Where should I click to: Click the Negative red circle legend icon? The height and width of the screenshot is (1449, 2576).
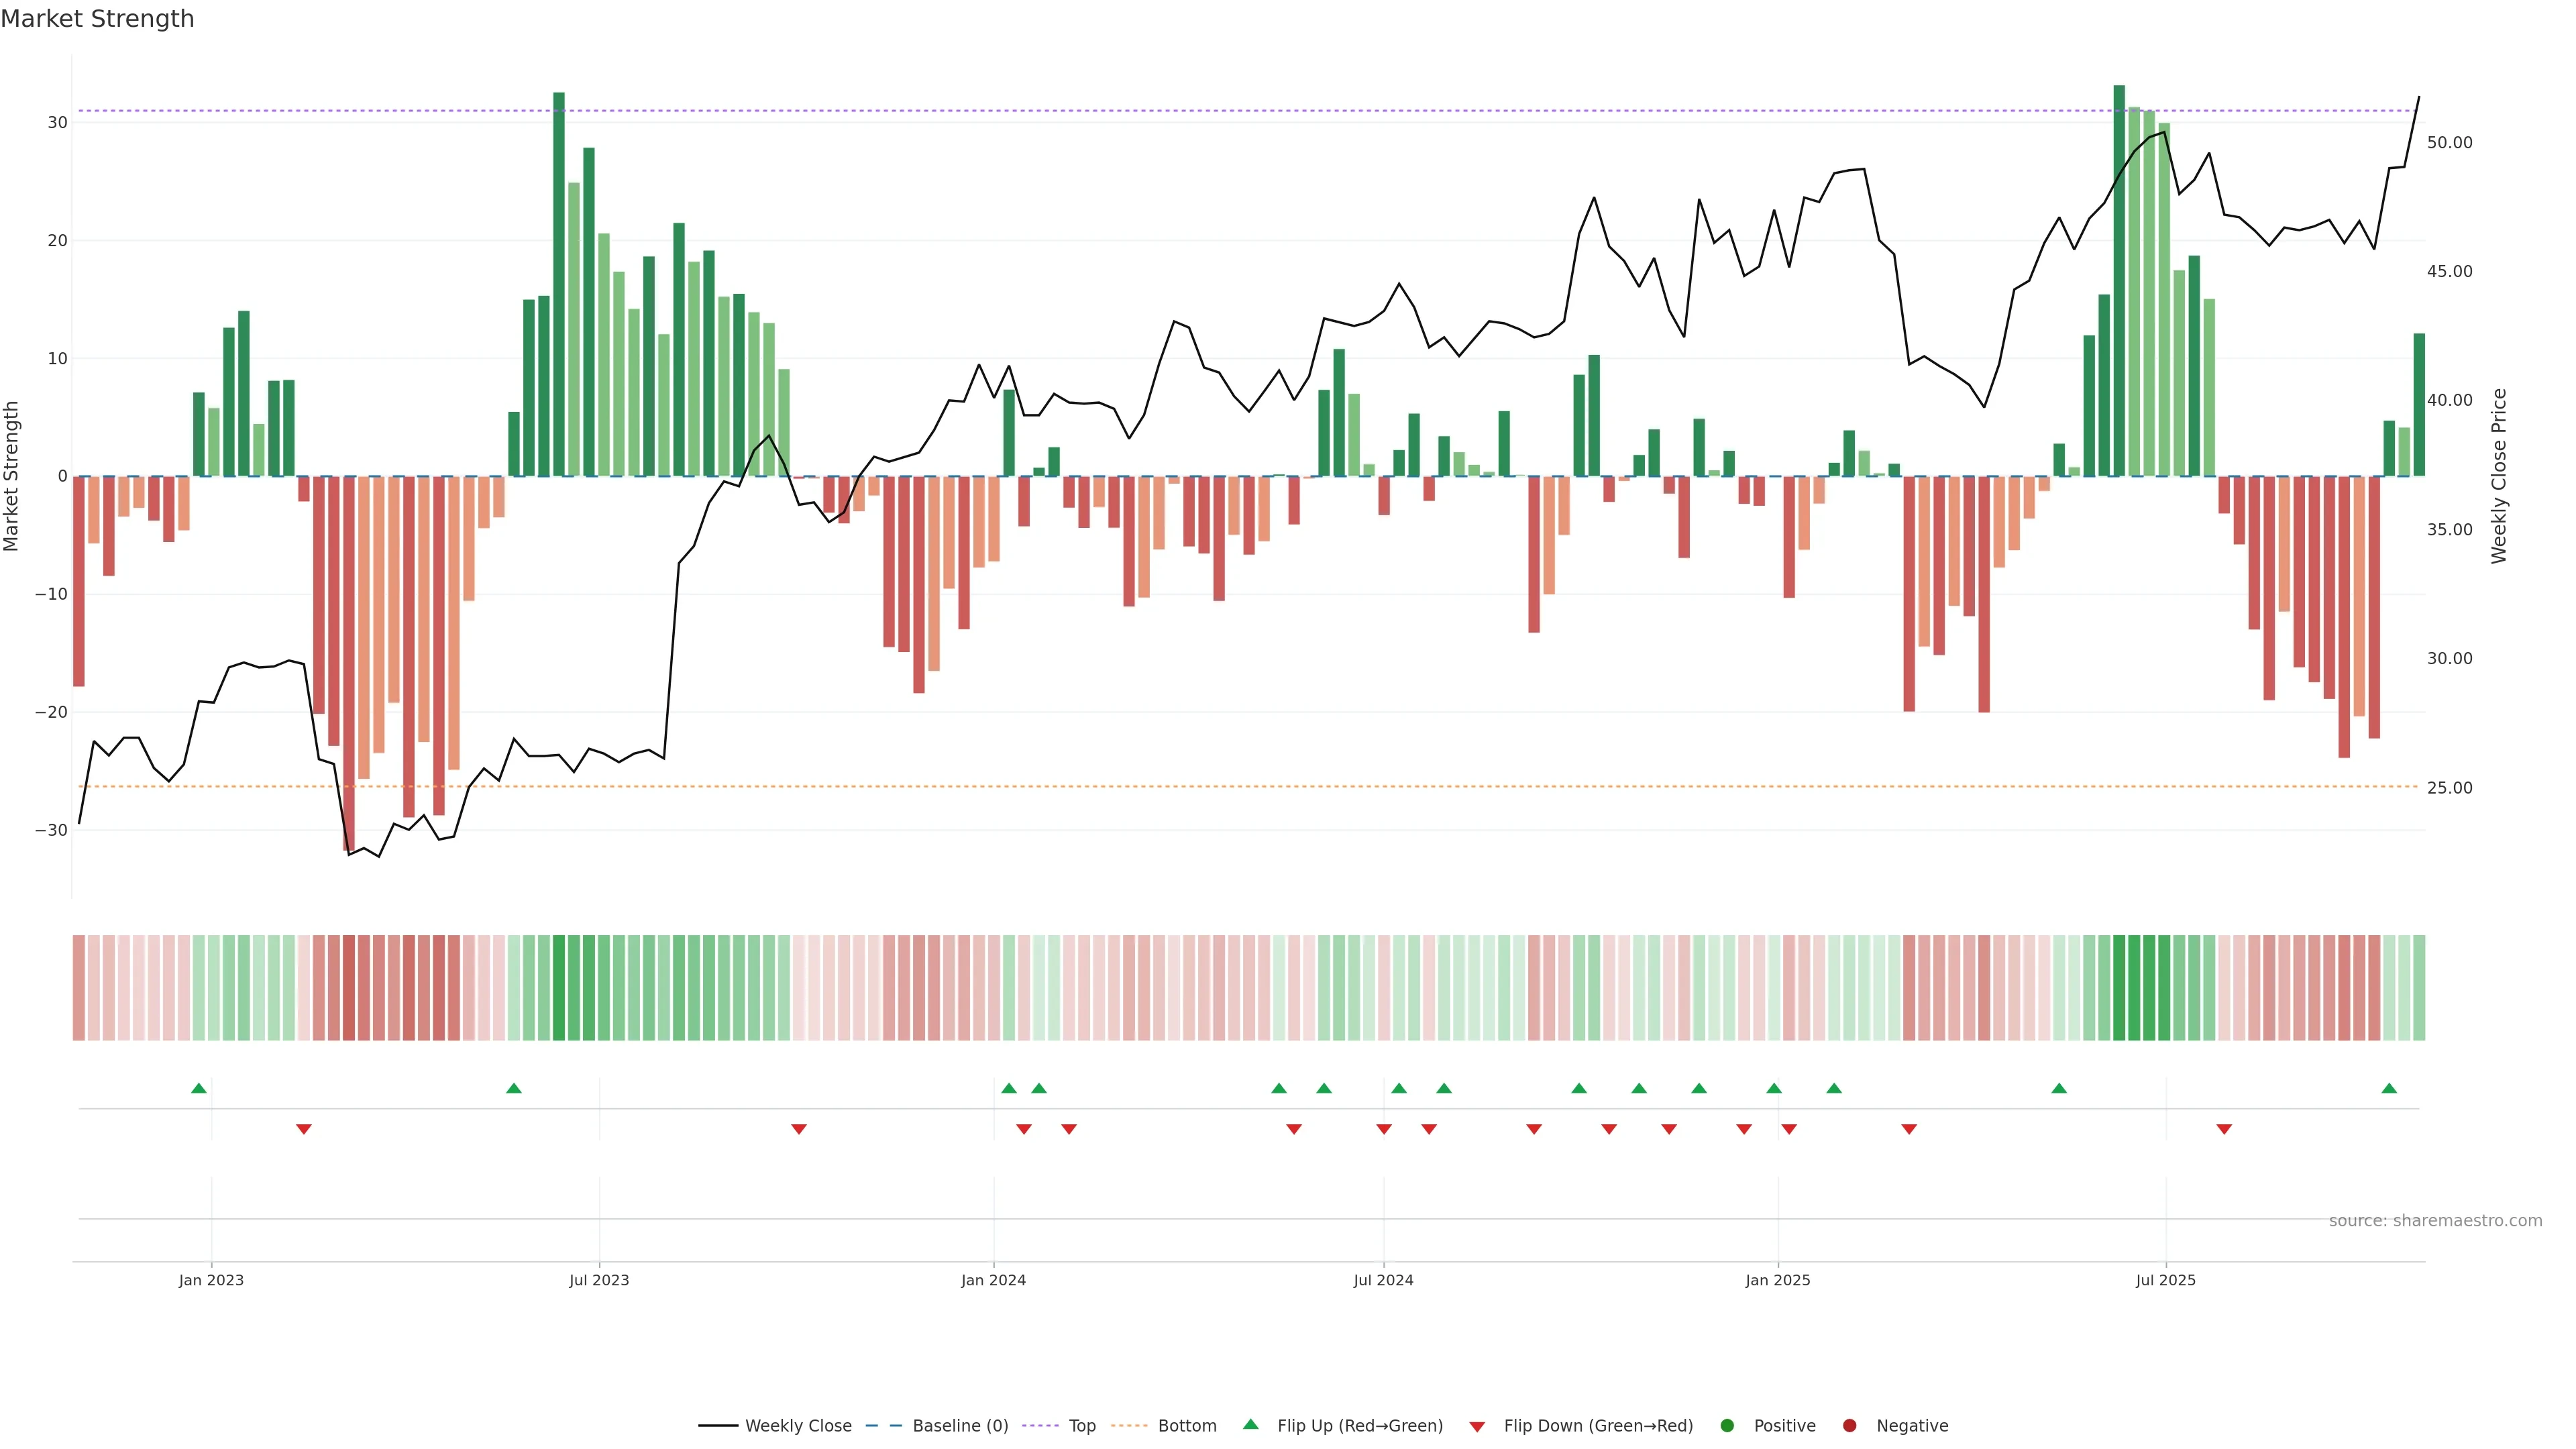(1849, 1426)
